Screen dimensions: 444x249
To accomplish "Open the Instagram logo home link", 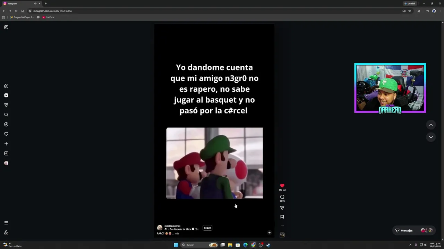I will 6,27.
